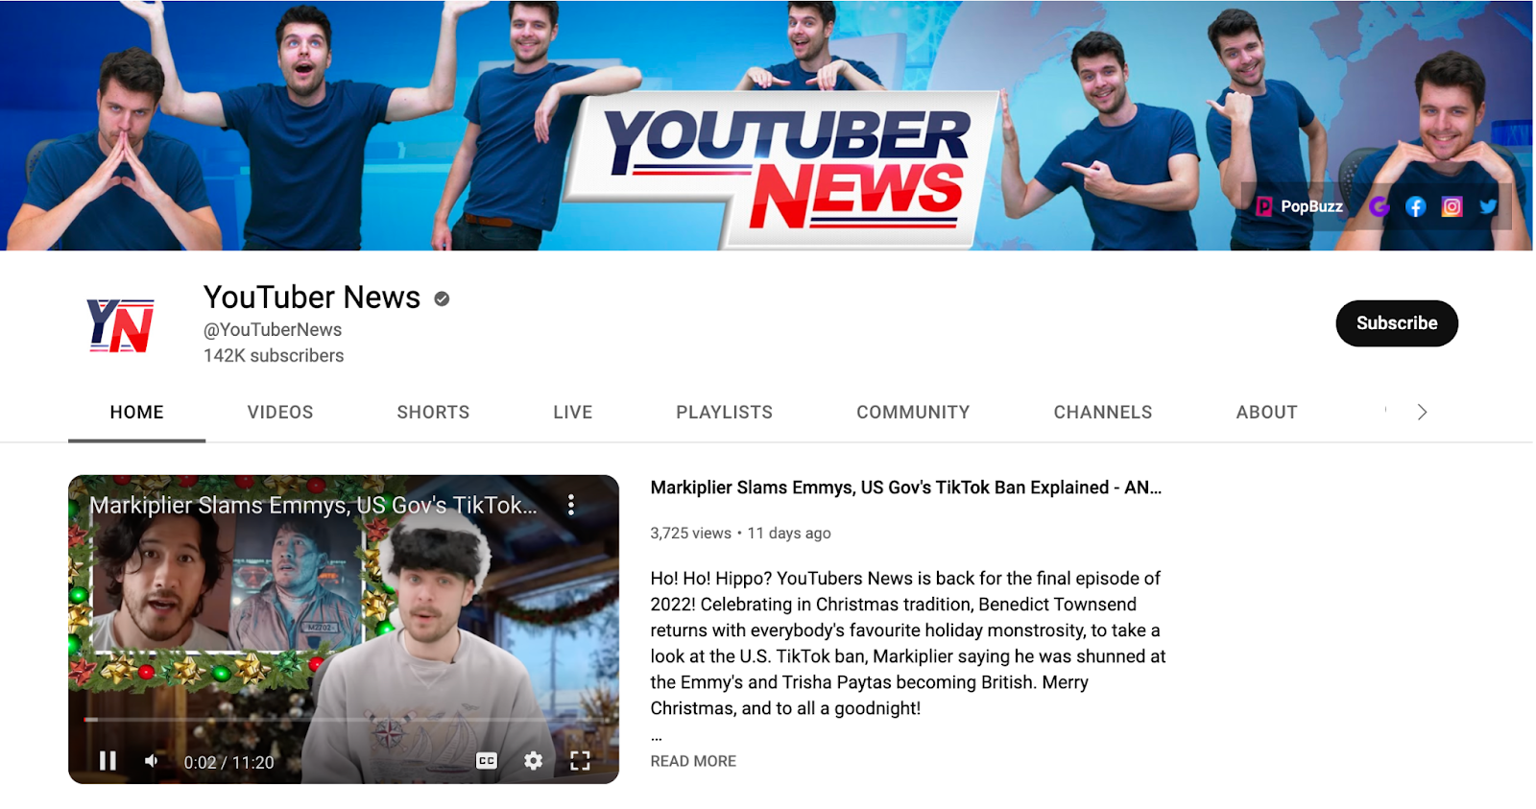Pause the featured video

pos(108,761)
